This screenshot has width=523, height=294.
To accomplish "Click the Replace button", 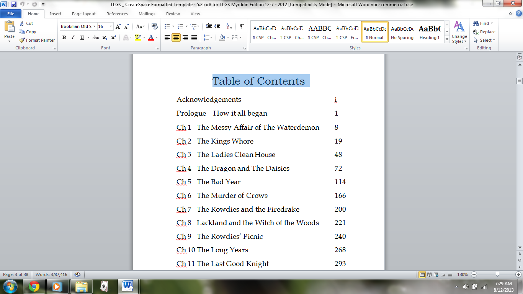I will coord(484,32).
